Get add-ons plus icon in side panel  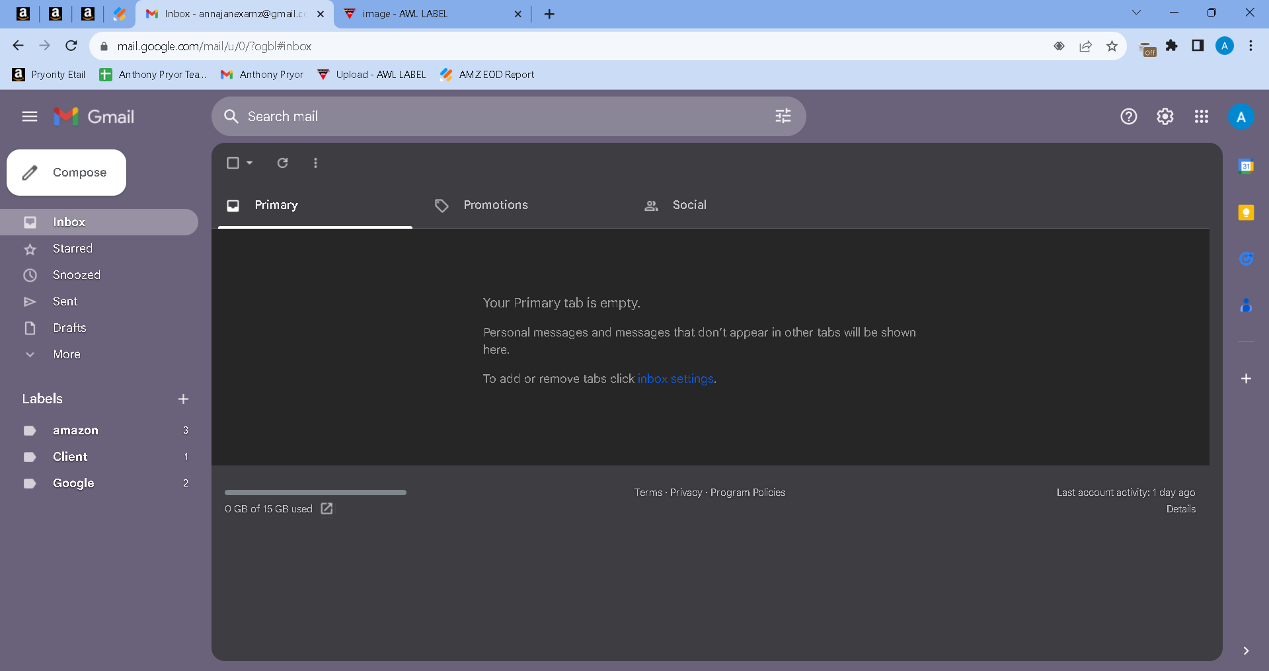pos(1246,379)
